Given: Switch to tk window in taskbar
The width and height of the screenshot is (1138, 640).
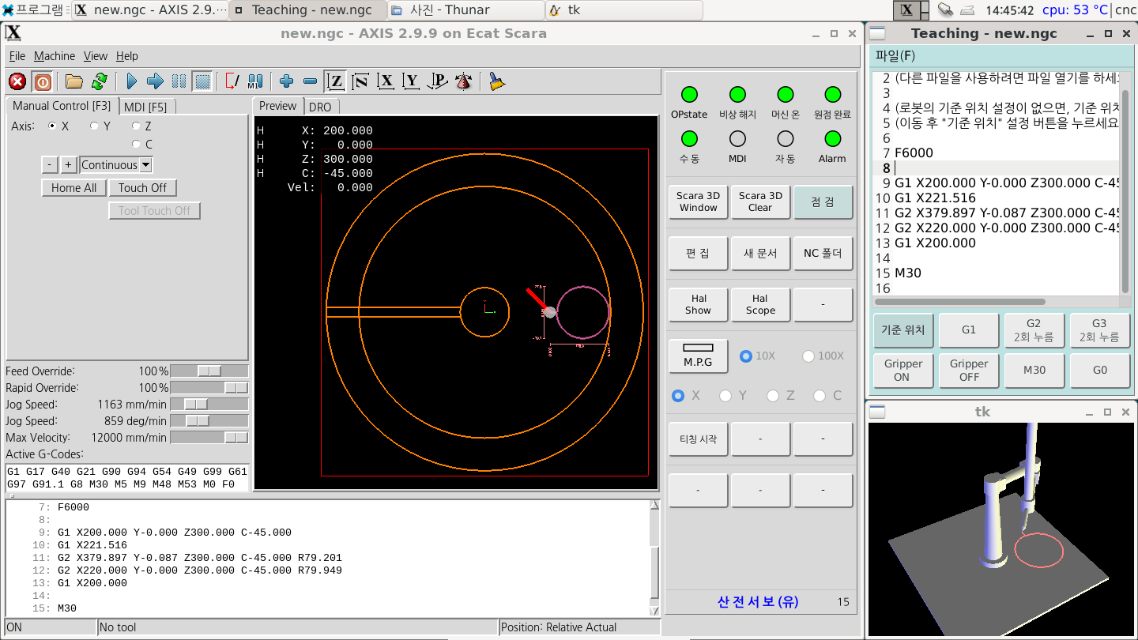Looking at the screenshot, I should pyautogui.click(x=624, y=10).
